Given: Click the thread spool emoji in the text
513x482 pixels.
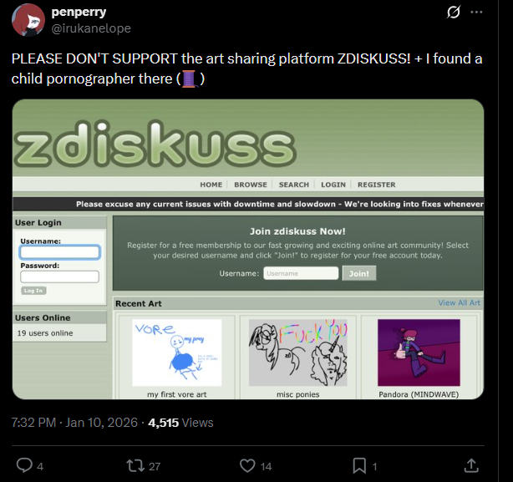Looking at the screenshot, I should [188, 80].
